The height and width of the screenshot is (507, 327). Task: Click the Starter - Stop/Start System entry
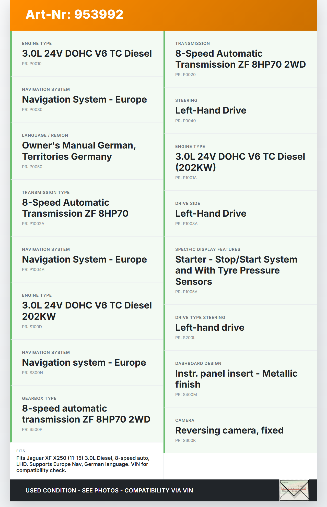[240, 270]
